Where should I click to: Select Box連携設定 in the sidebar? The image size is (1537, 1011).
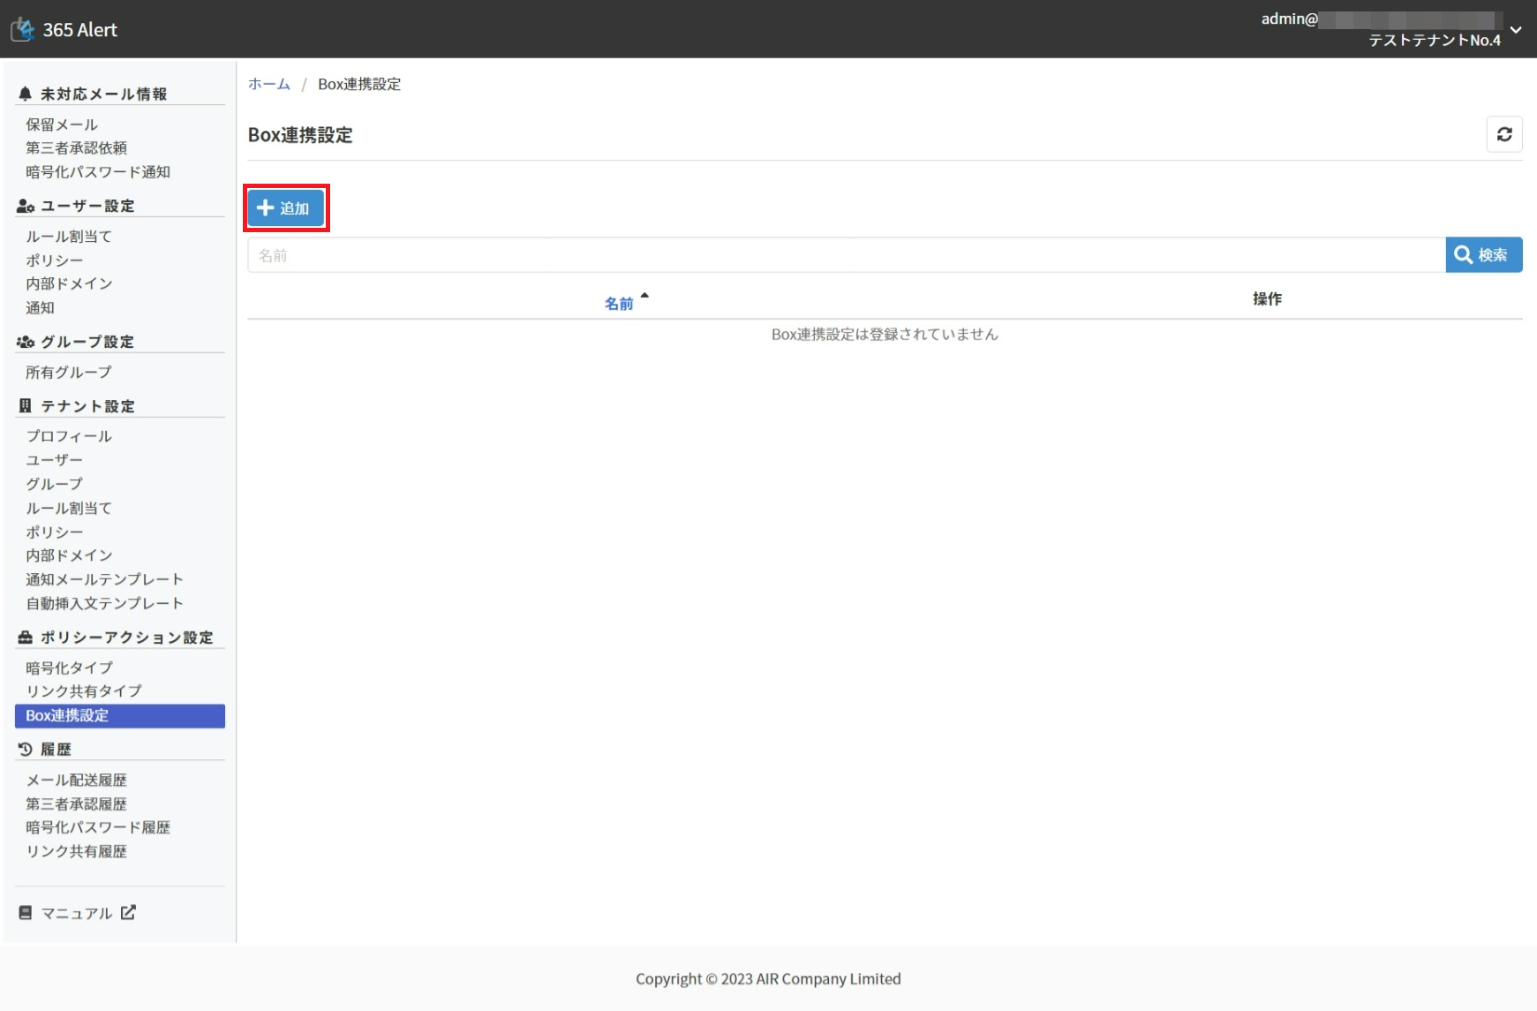[67, 715]
